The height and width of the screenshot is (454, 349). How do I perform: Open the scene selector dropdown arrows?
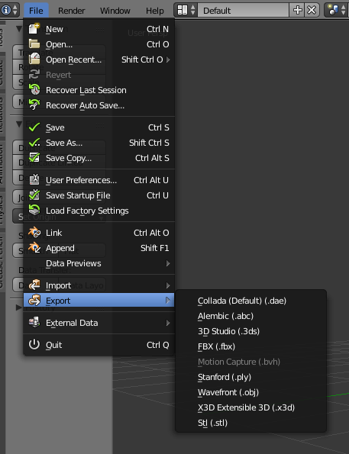tap(343, 10)
